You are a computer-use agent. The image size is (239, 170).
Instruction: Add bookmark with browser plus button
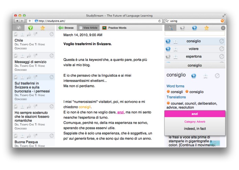pos(30,21)
